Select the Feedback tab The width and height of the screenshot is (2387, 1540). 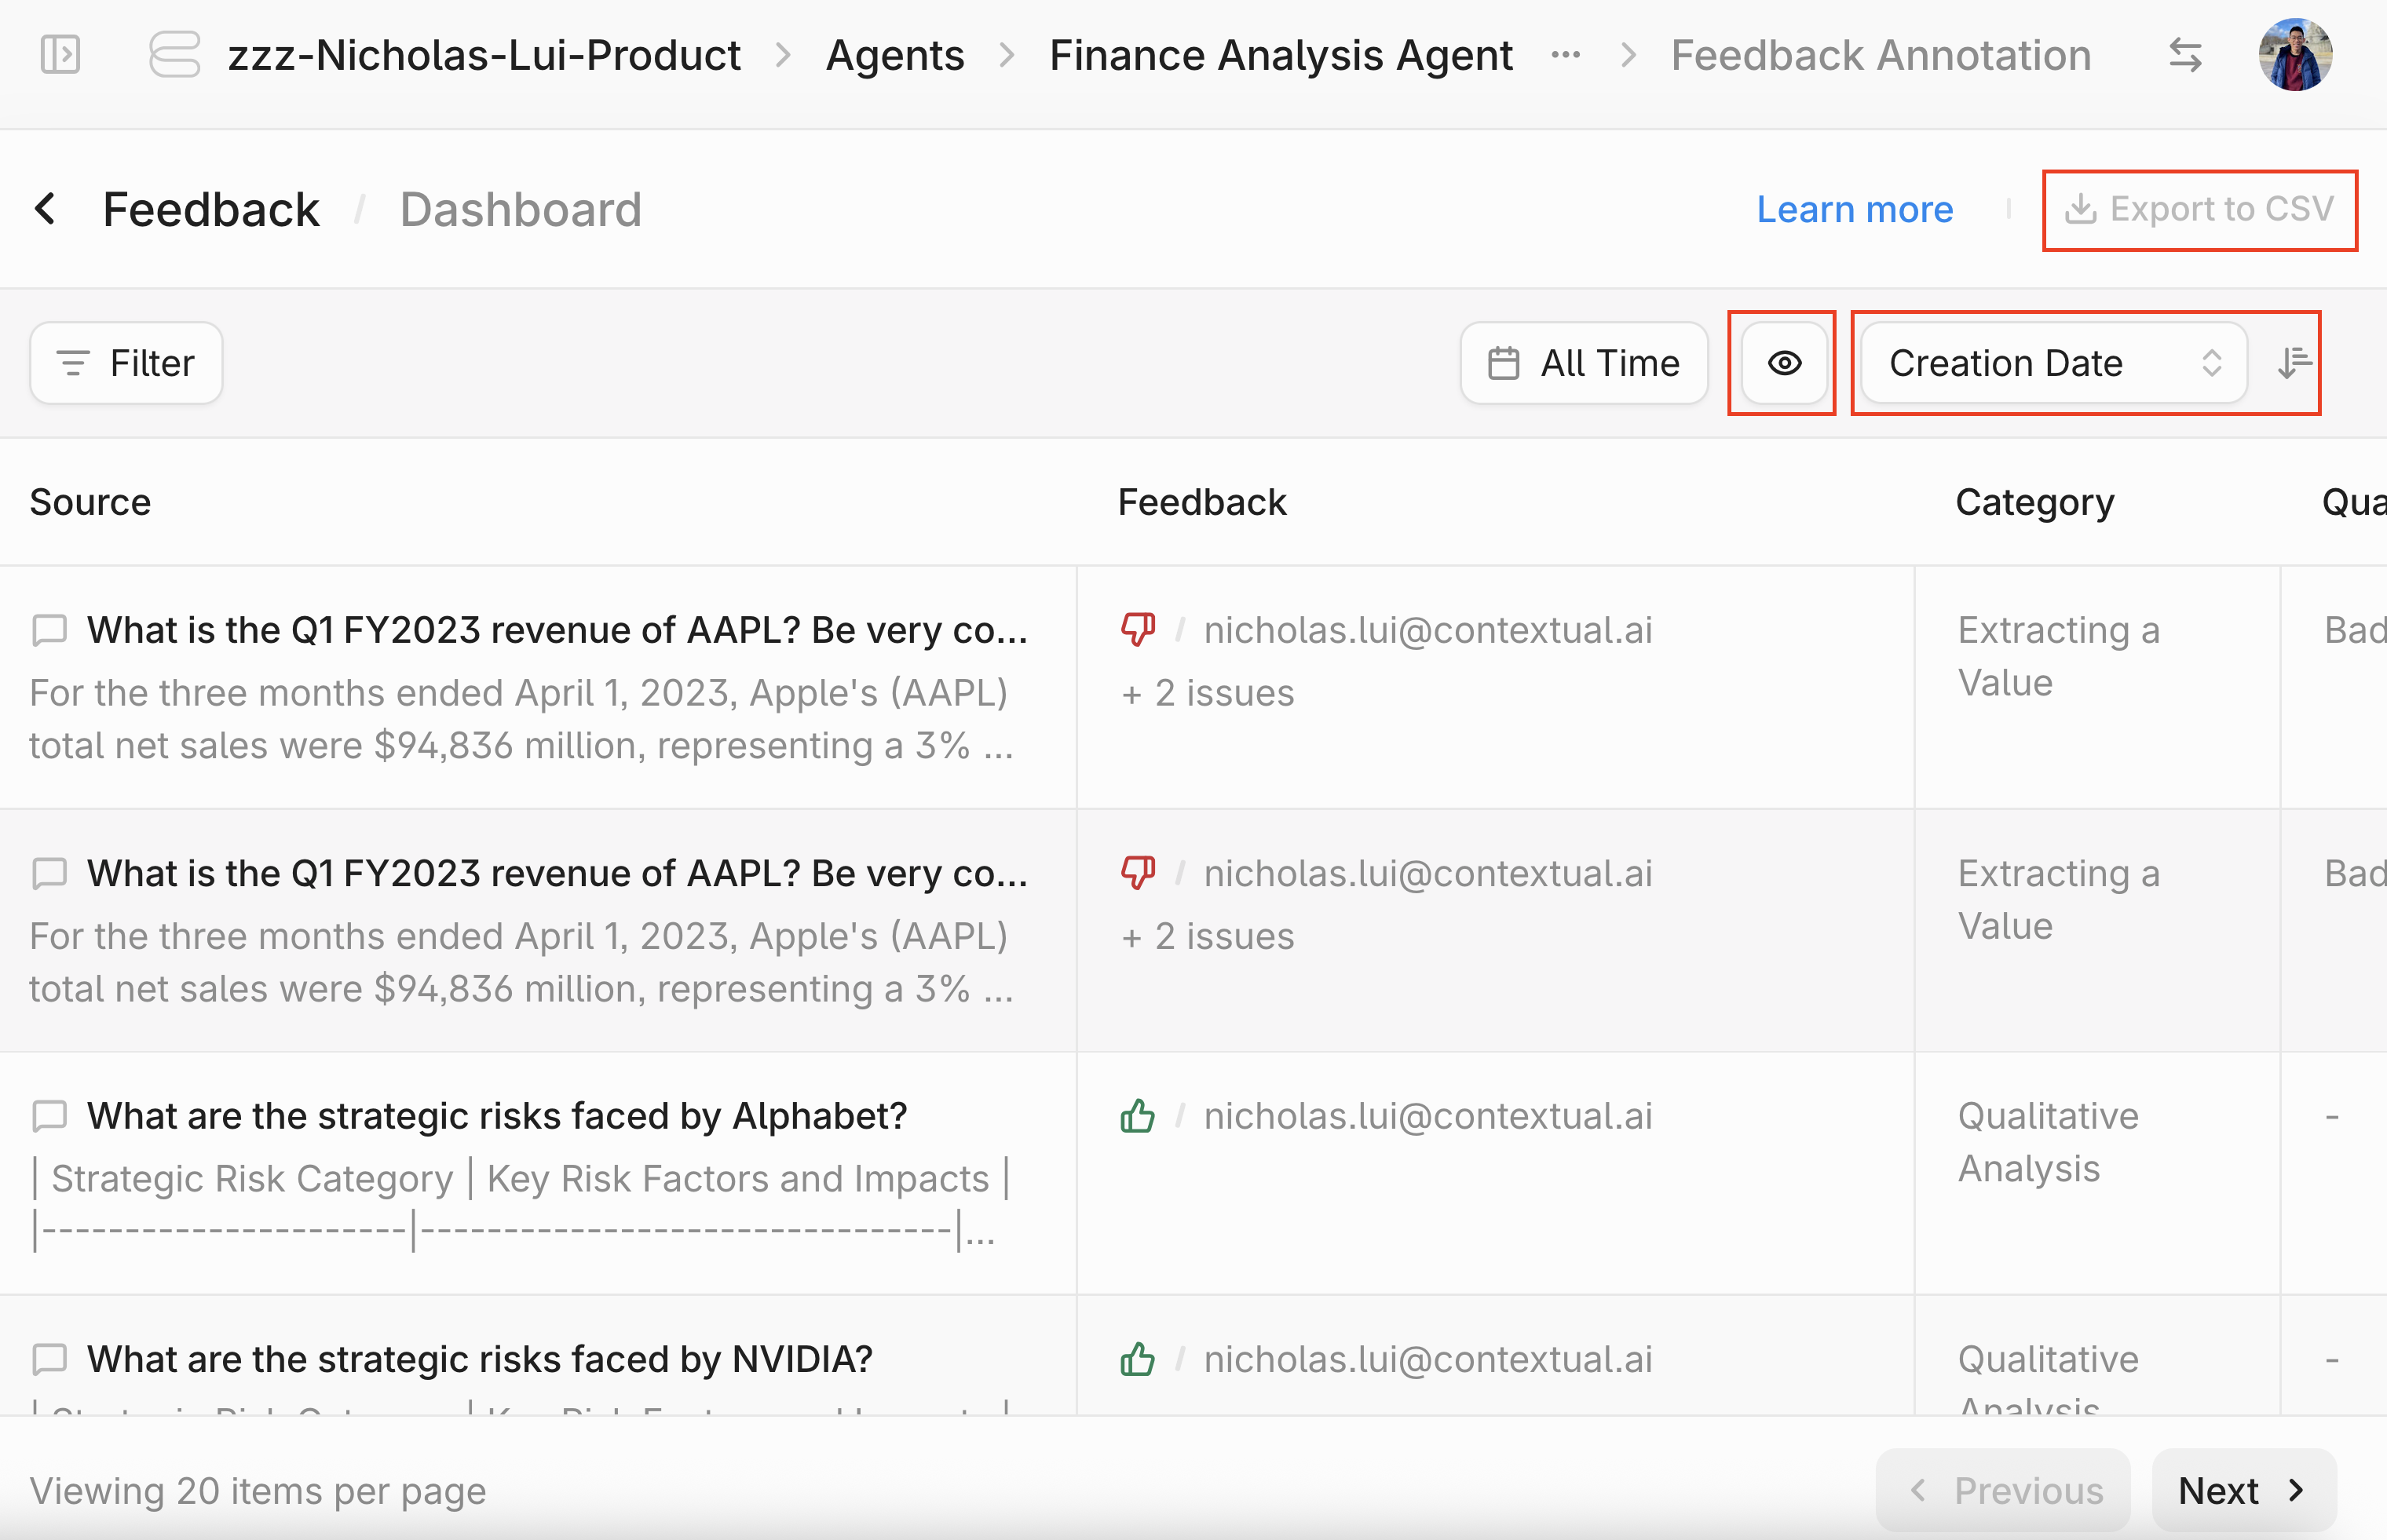click(x=210, y=209)
